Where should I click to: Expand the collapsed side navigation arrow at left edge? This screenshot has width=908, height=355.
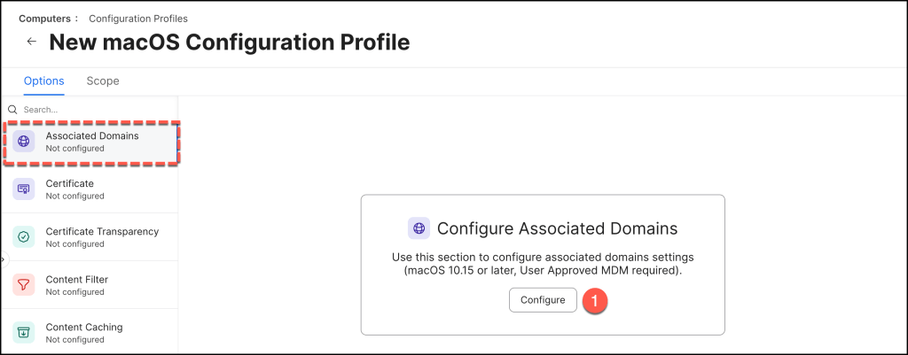click(4, 260)
